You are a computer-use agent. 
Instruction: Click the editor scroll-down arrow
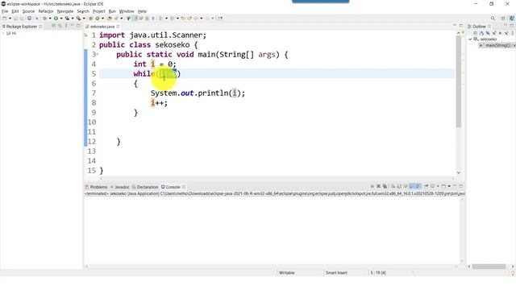tap(459, 172)
